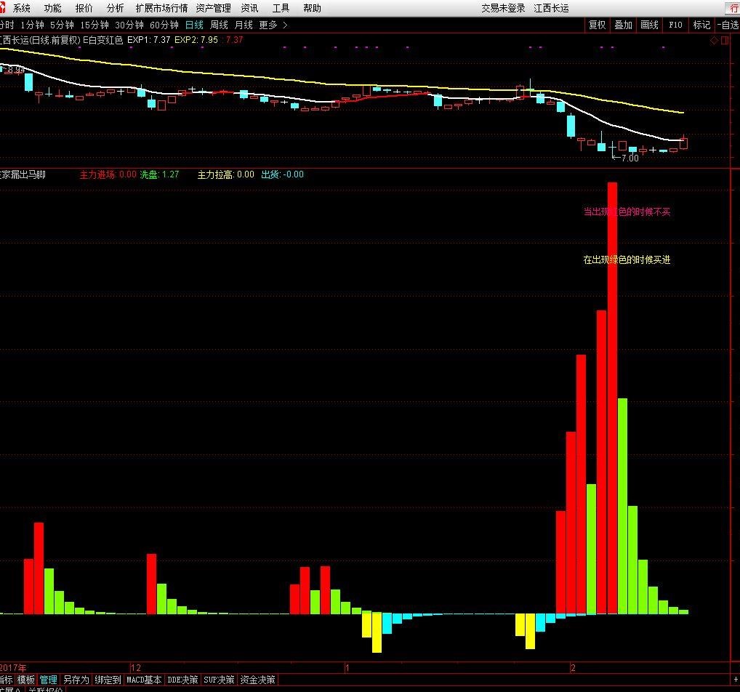The image size is (740, 692).
Task: Open the 画线 drawing tools
Action: pos(649,25)
